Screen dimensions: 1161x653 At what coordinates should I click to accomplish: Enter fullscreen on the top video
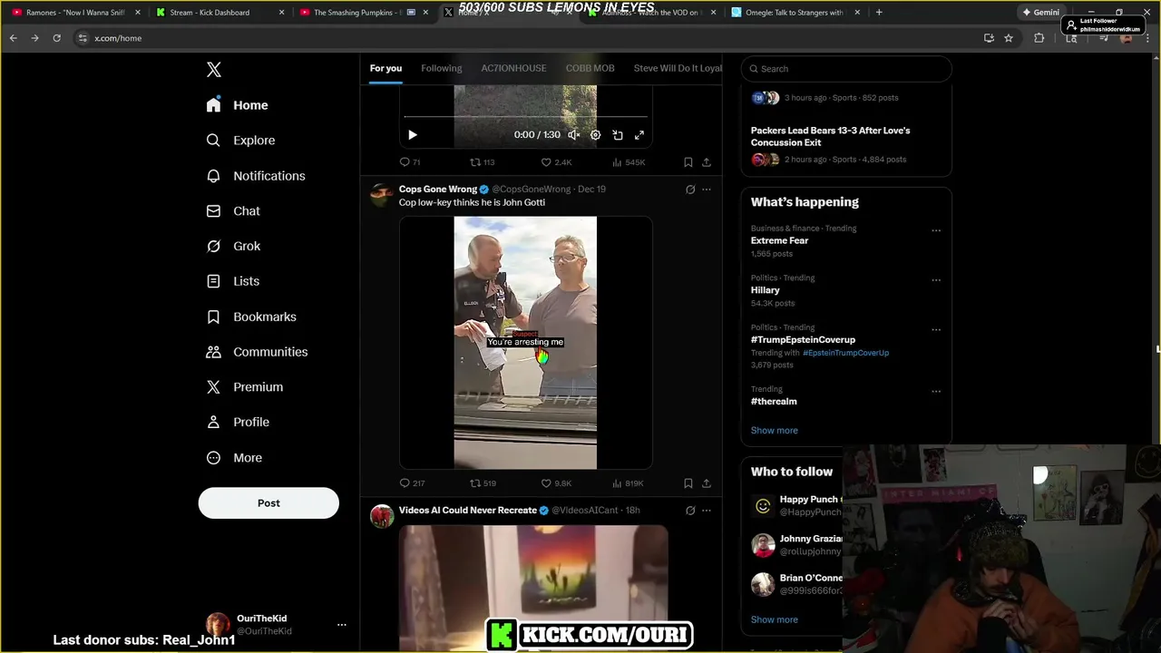[639, 135]
